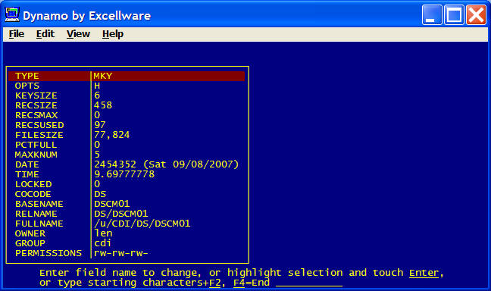Open the View menu
Screen dimensions: 491x291
coord(78,34)
